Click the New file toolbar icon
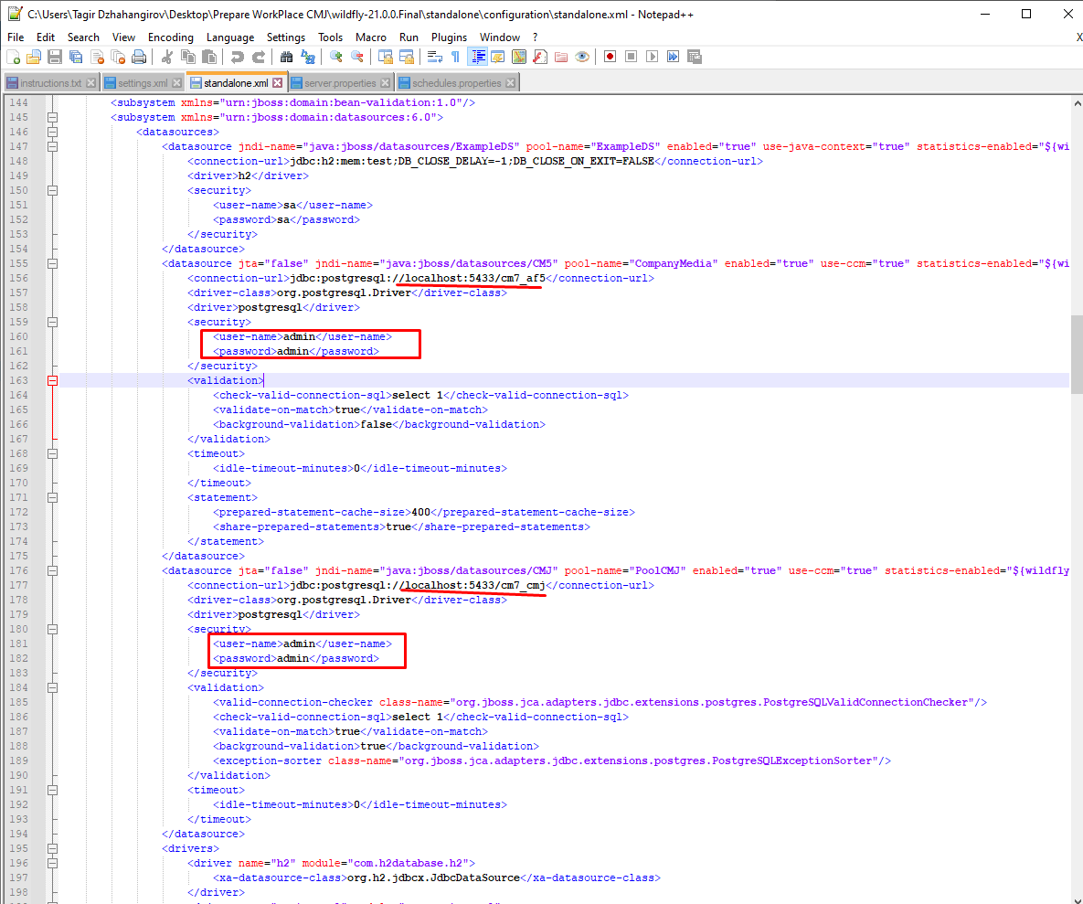This screenshot has width=1083, height=904. click(13, 57)
